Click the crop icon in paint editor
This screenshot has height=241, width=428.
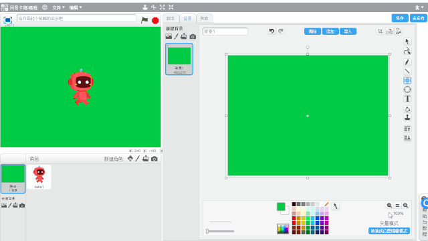(x=380, y=31)
